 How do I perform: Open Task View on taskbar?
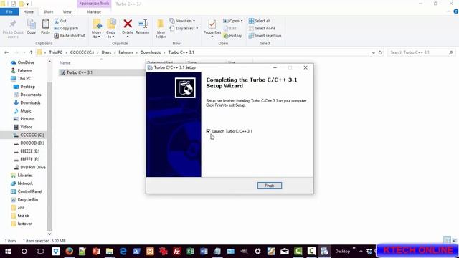point(40,252)
